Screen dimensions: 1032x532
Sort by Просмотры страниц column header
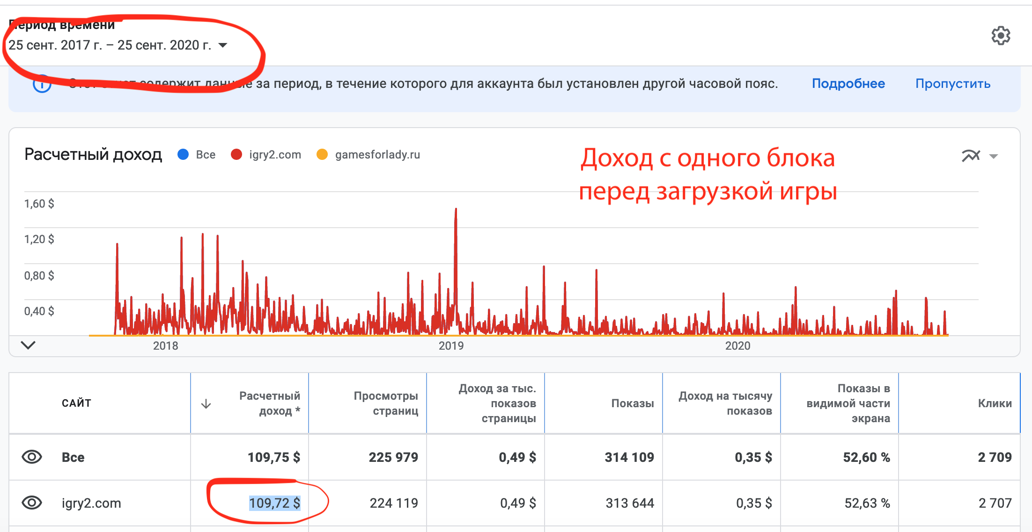point(385,403)
